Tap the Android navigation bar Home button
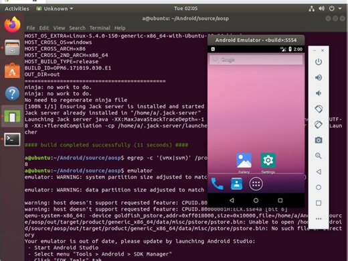The height and width of the screenshot is (261, 348). tap(256, 200)
